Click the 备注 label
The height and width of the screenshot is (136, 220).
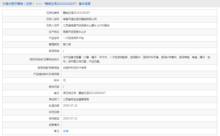click(57, 93)
